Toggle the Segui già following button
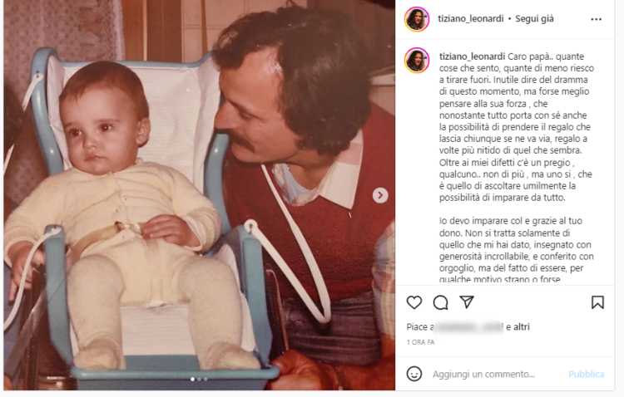The width and height of the screenshot is (624, 397). (x=534, y=18)
